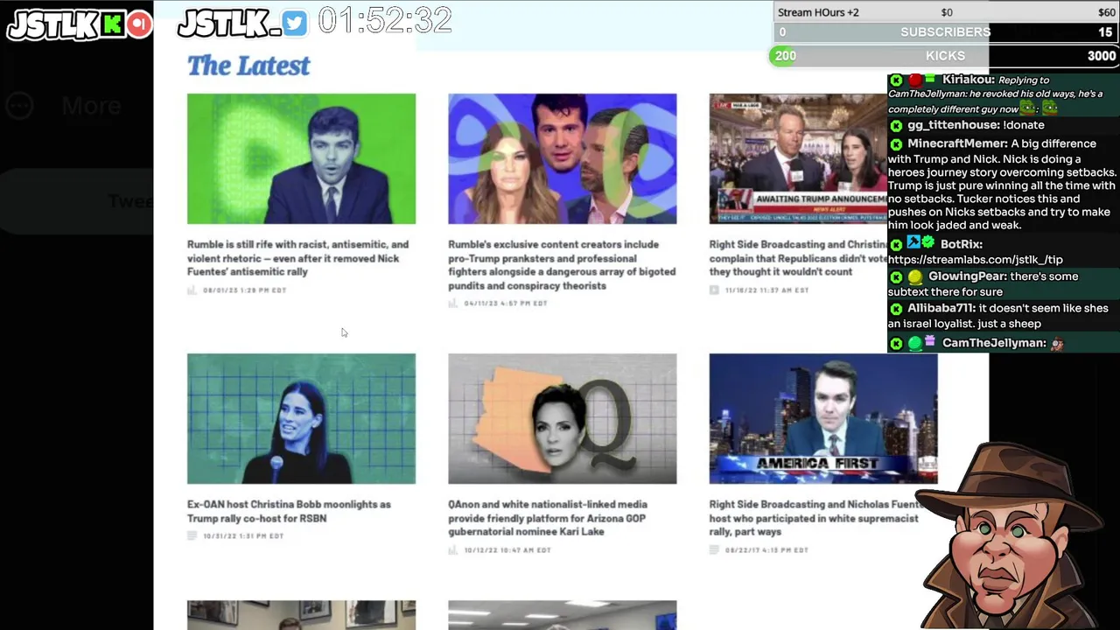Click BotRix green verified checkmark badge

(x=928, y=243)
